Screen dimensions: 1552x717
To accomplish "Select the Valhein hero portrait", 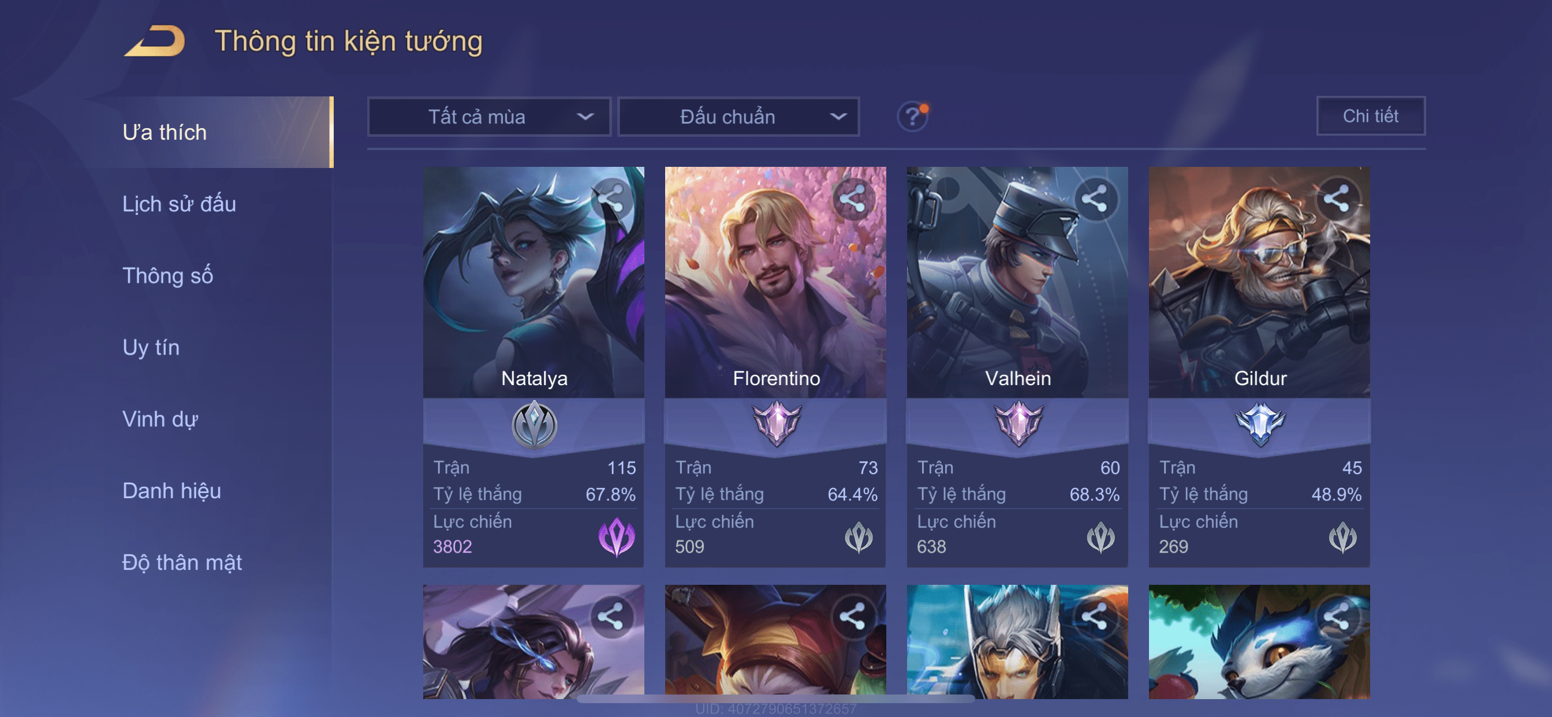I will [1017, 282].
